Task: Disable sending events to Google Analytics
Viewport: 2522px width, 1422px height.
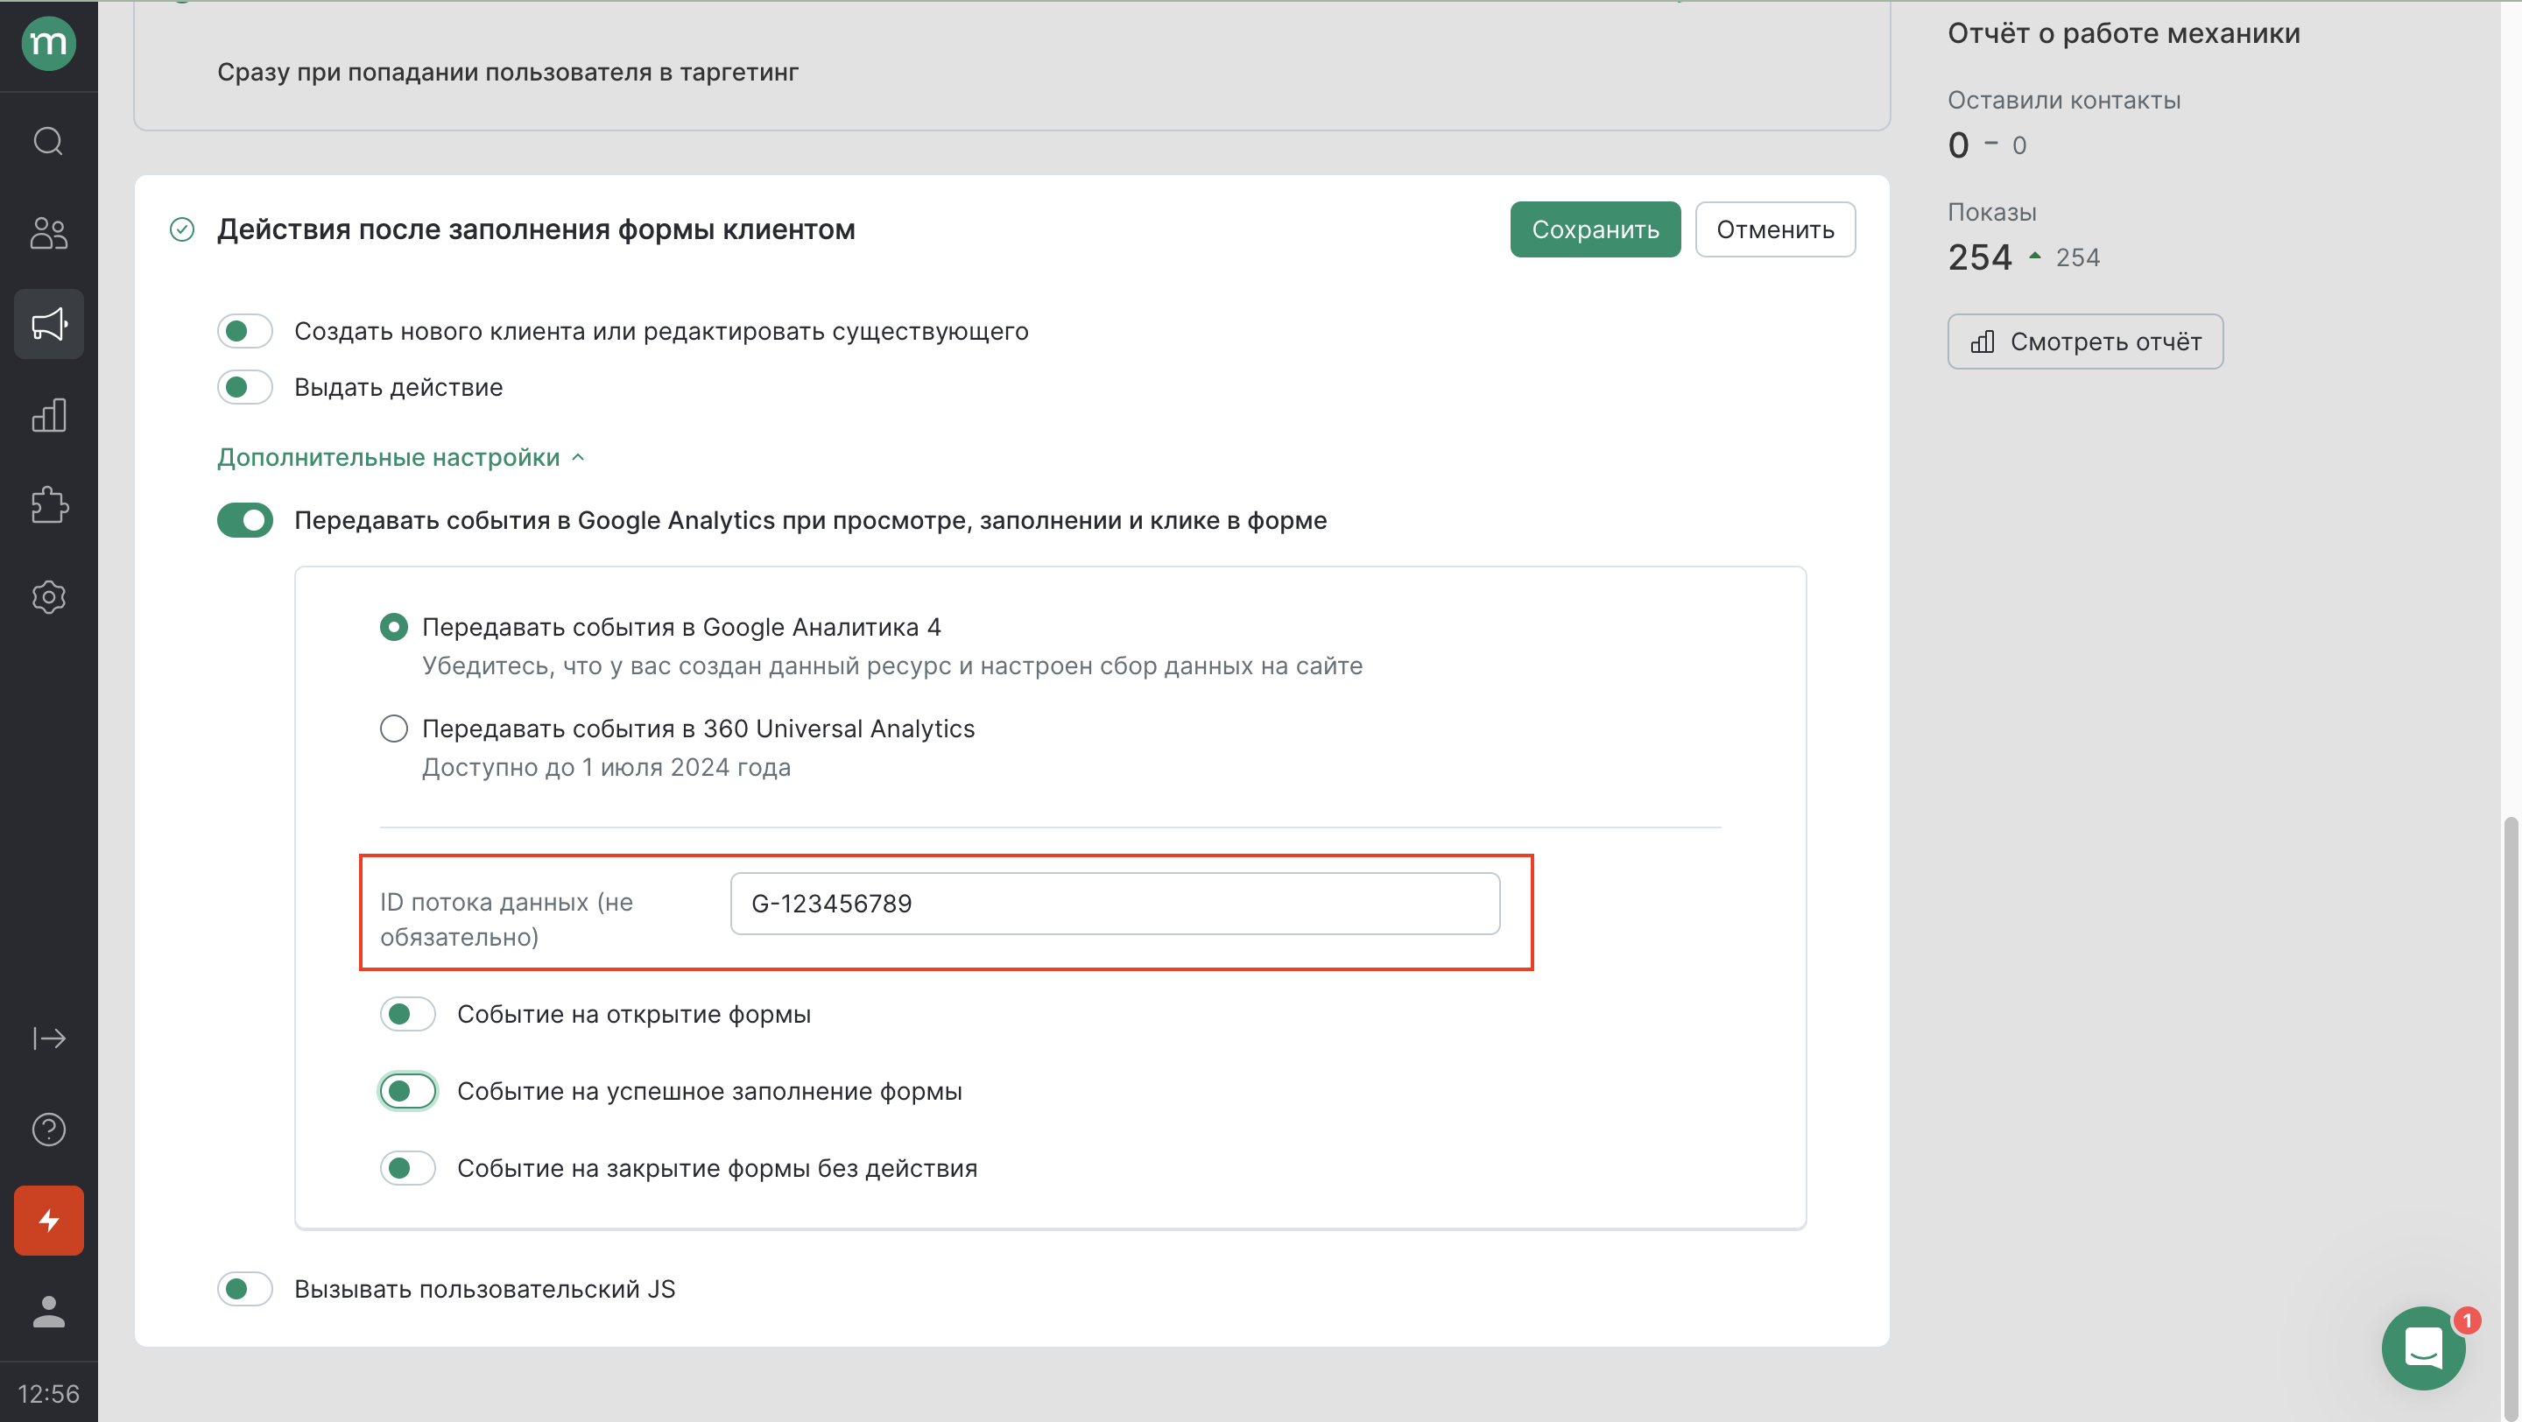Action: [x=245, y=519]
